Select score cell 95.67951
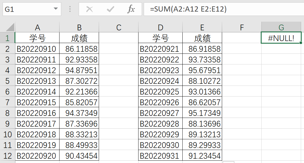Screen dimensions: 304x163 tap(202, 70)
